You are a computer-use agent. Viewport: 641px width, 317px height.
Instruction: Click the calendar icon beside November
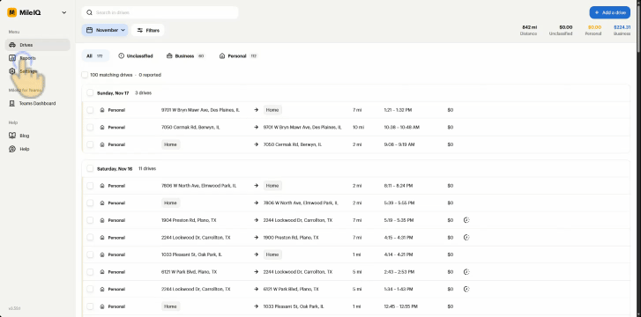(90, 30)
